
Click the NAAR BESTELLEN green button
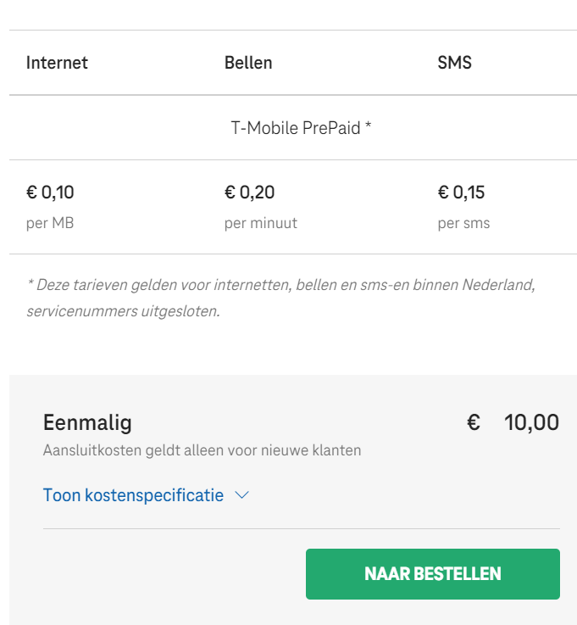[x=433, y=574]
